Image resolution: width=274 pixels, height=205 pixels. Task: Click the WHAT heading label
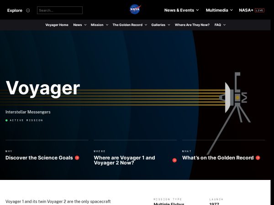187,151
